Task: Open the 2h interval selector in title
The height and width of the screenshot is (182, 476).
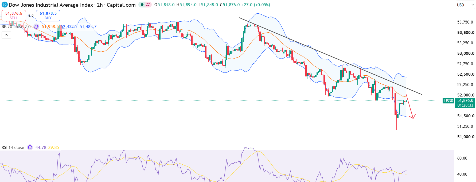Action: click(100, 5)
